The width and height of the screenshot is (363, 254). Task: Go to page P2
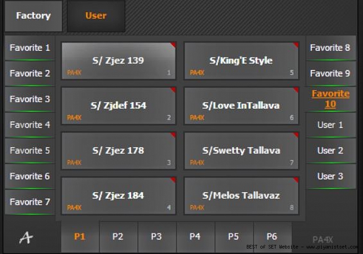click(x=118, y=237)
